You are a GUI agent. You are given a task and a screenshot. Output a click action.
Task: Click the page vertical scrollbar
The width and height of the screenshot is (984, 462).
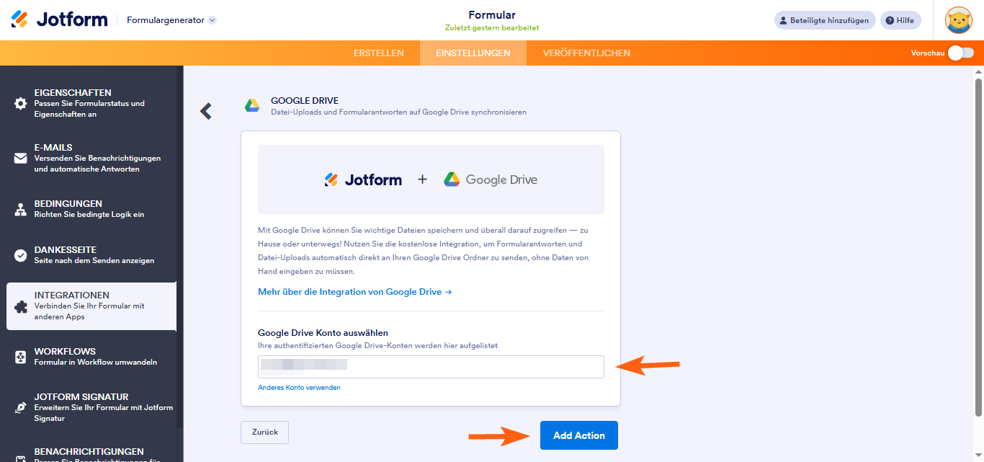click(x=978, y=241)
